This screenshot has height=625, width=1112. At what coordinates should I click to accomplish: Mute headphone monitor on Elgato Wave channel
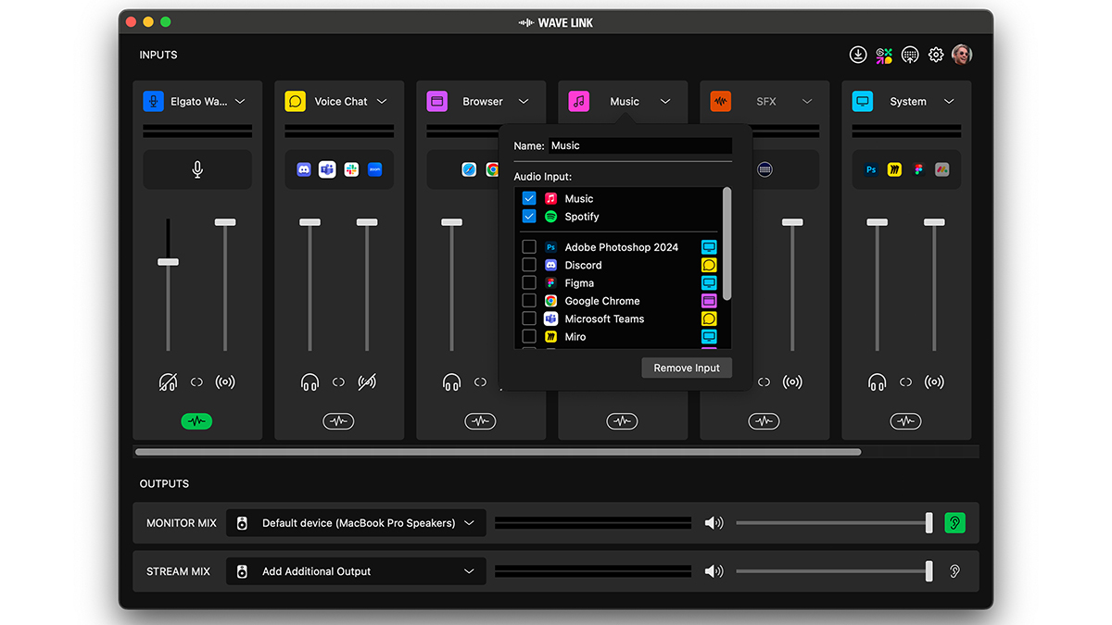pos(168,381)
